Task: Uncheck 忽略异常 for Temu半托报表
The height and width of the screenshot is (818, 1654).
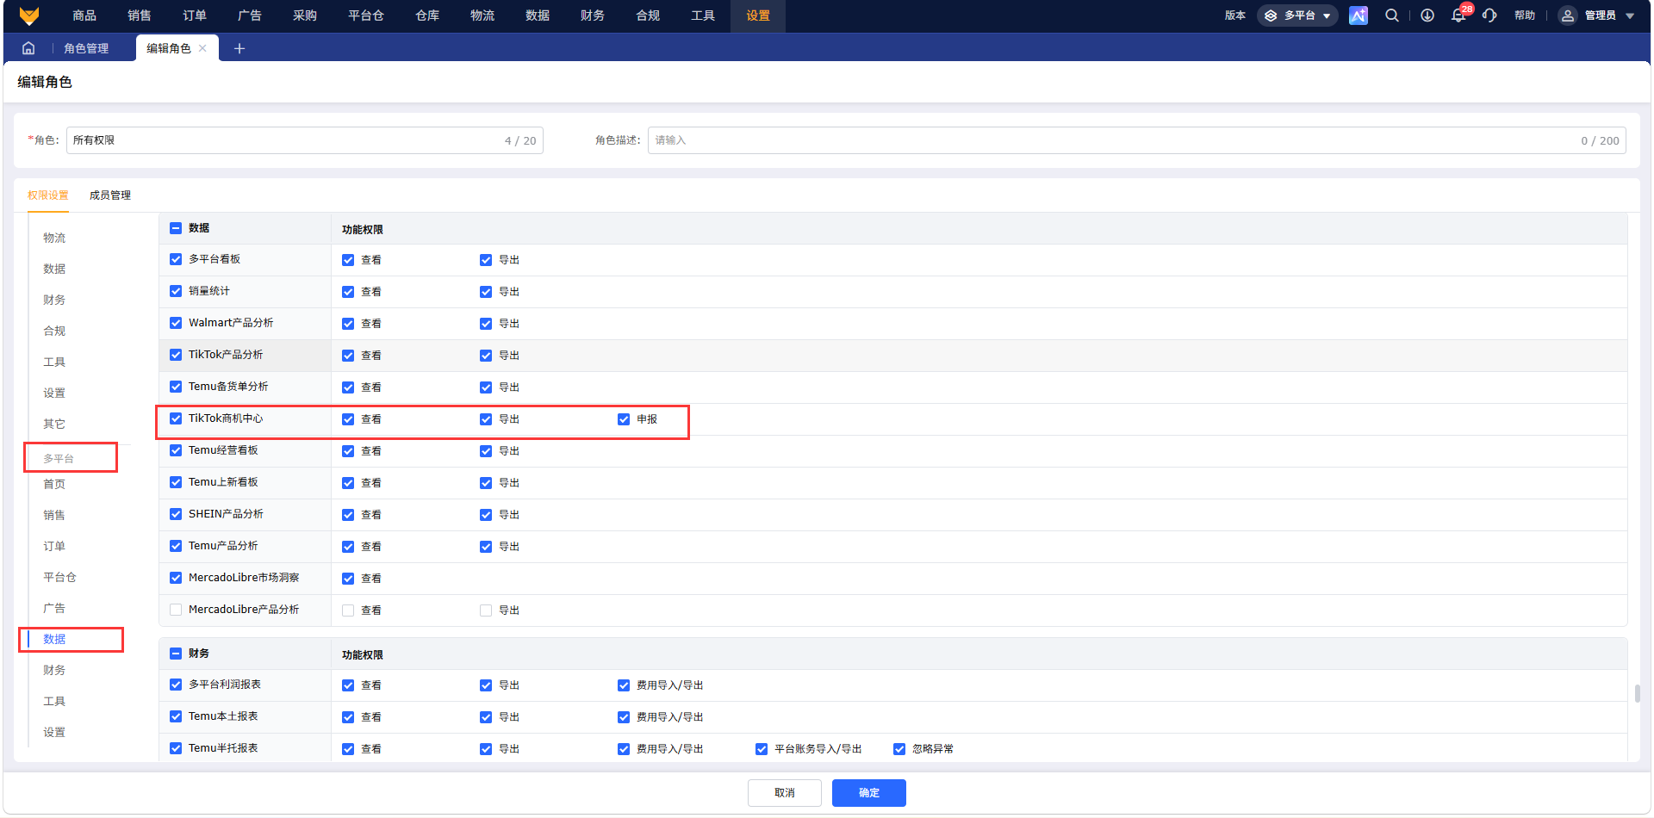Action: (899, 749)
